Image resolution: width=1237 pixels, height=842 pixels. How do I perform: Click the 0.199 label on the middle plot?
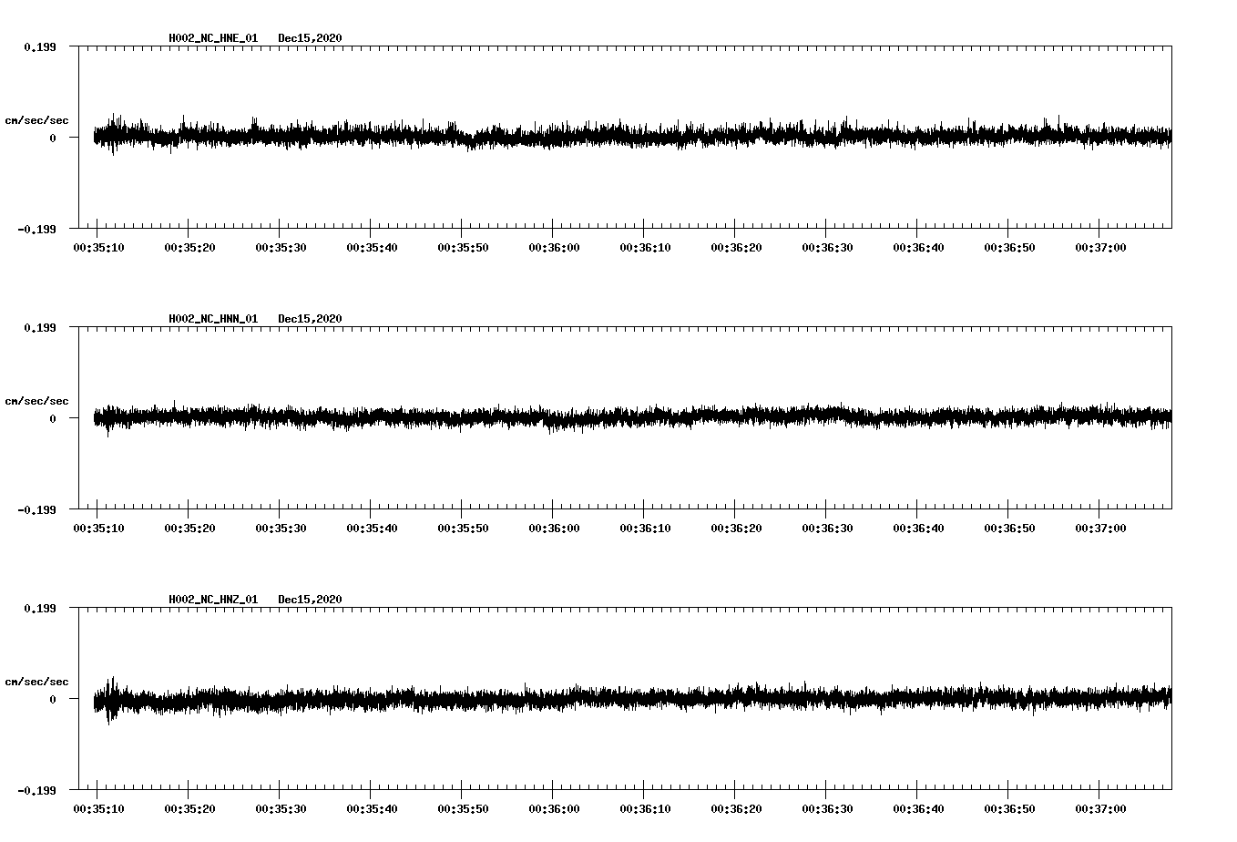tap(41, 325)
